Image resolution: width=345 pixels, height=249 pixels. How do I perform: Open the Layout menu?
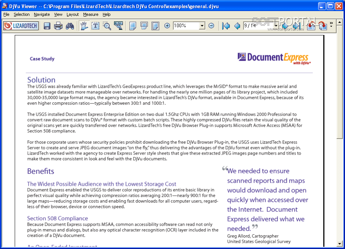(x=72, y=14)
